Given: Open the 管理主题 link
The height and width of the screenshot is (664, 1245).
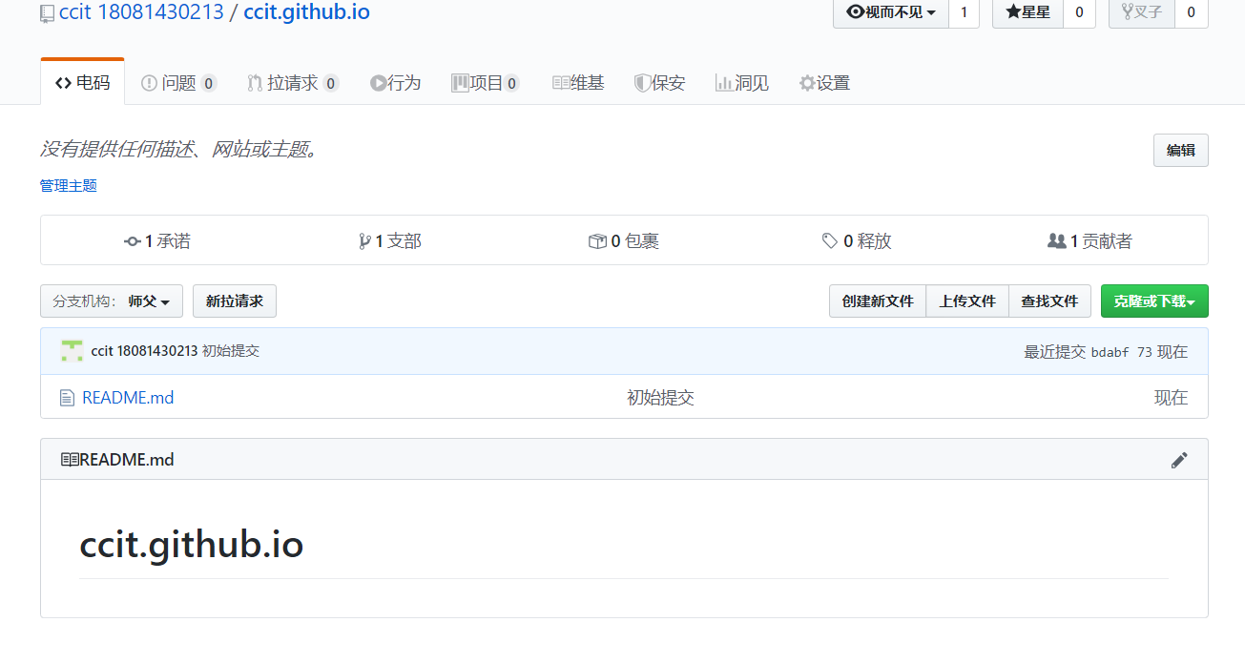Looking at the screenshot, I should [x=67, y=185].
